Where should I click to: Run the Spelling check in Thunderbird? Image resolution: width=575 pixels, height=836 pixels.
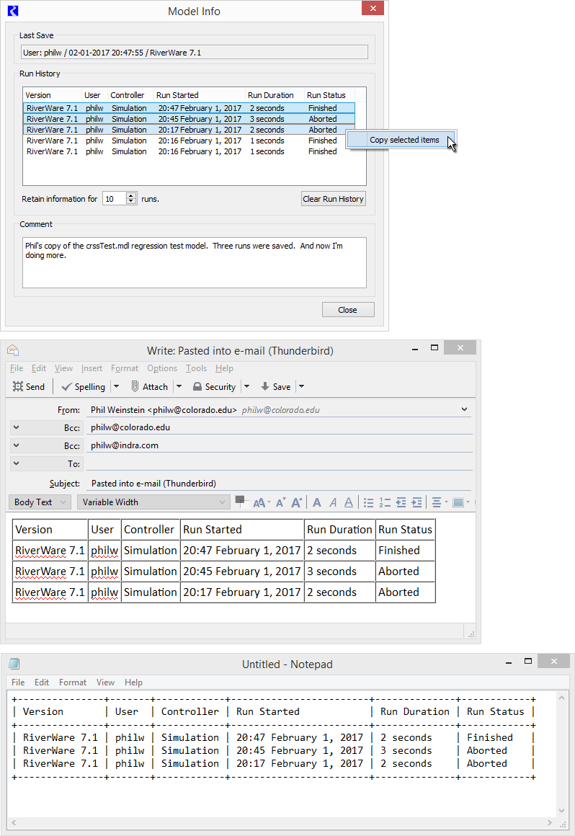(83, 386)
